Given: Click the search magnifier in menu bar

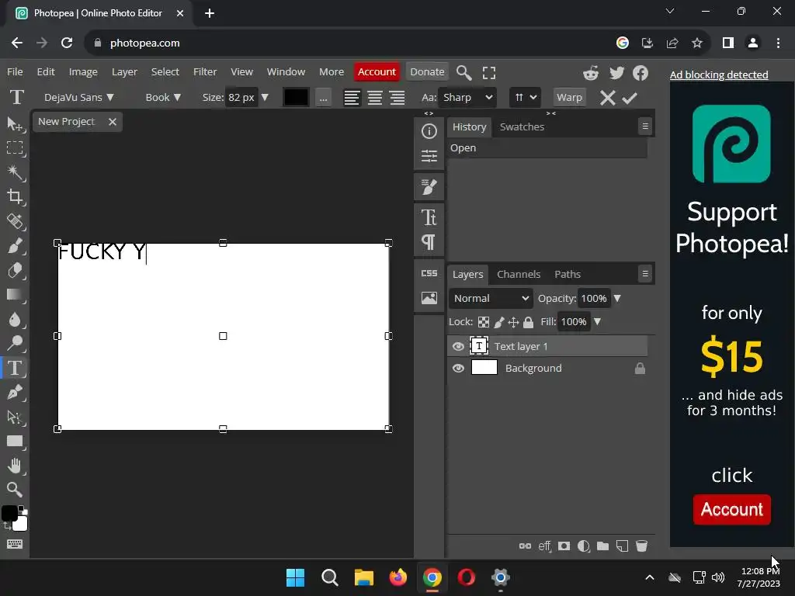Looking at the screenshot, I should point(463,72).
